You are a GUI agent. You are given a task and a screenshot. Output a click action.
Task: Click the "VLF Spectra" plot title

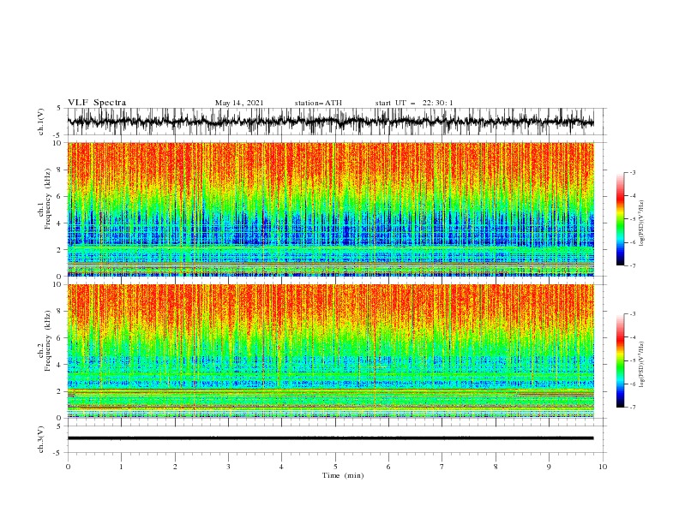tap(97, 103)
